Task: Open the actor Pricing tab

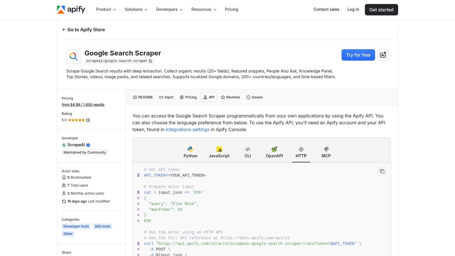Action: click(x=188, y=97)
